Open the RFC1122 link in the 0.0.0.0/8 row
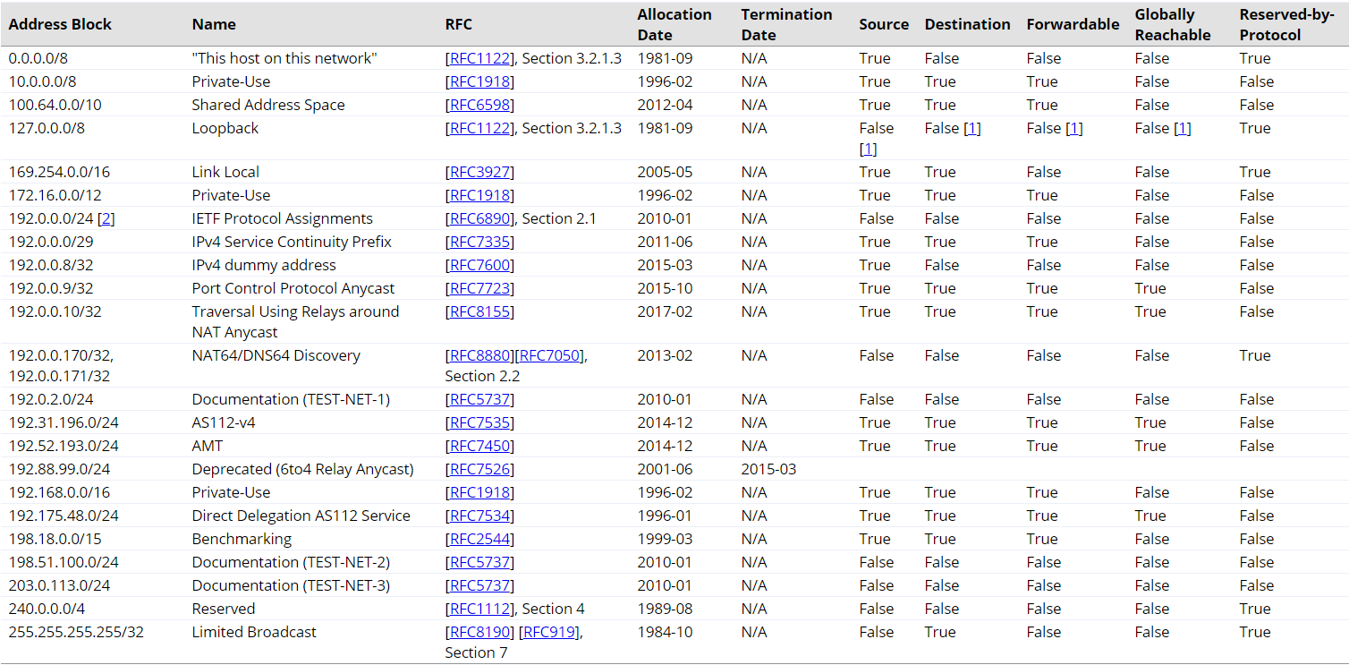The width and height of the screenshot is (1349, 665). [480, 58]
